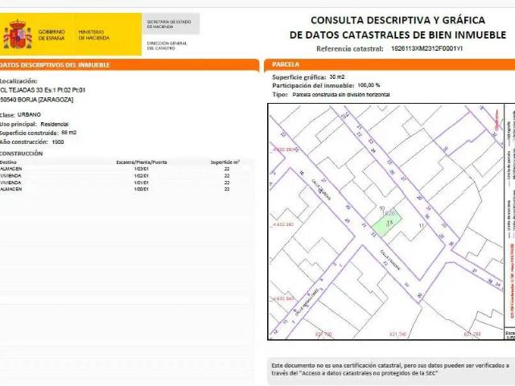Click the '1/00/01' table cell
The height and width of the screenshot is (386, 515).
pyautogui.click(x=142, y=190)
